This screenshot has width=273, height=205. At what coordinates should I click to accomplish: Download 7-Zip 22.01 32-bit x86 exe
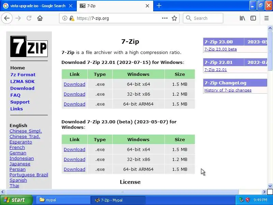tap(74, 94)
